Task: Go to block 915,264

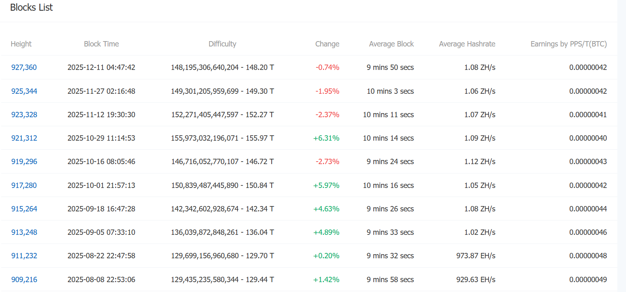Action: 24,209
